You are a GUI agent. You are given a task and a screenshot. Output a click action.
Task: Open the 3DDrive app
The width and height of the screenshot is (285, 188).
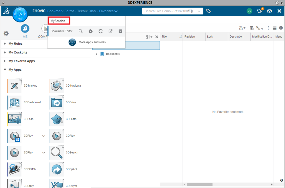tap(57, 102)
